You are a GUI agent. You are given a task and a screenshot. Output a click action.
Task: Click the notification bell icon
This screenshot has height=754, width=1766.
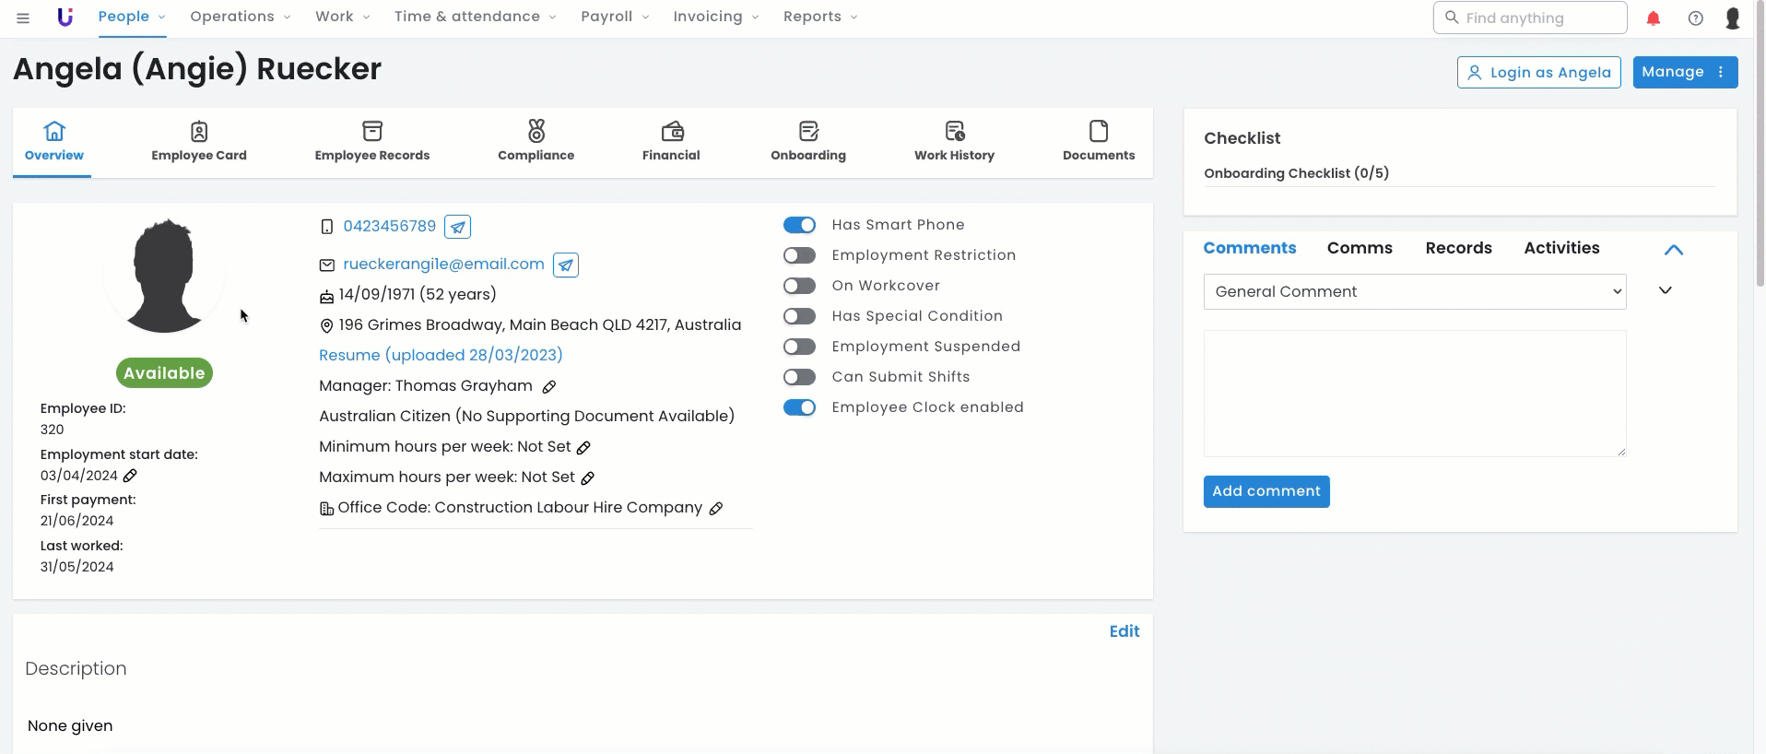point(1654,18)
